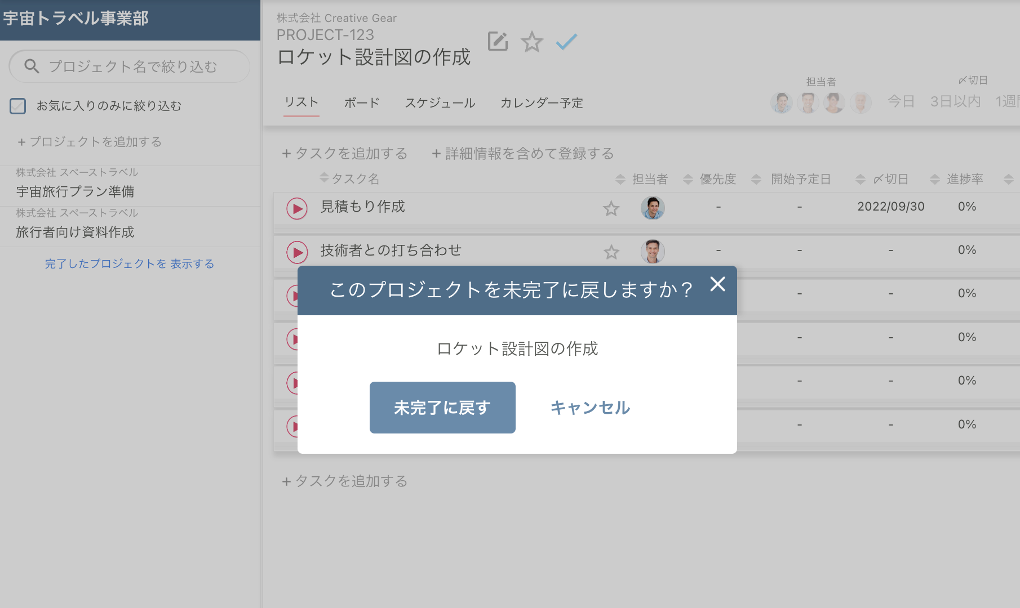
Task: Enable the お気に入りのみに絞り込む checkbox
Action: (x=18, y=105)
